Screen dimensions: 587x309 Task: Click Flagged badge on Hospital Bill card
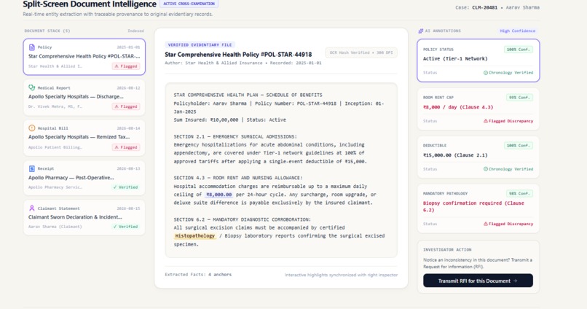(x=126, y=147)
